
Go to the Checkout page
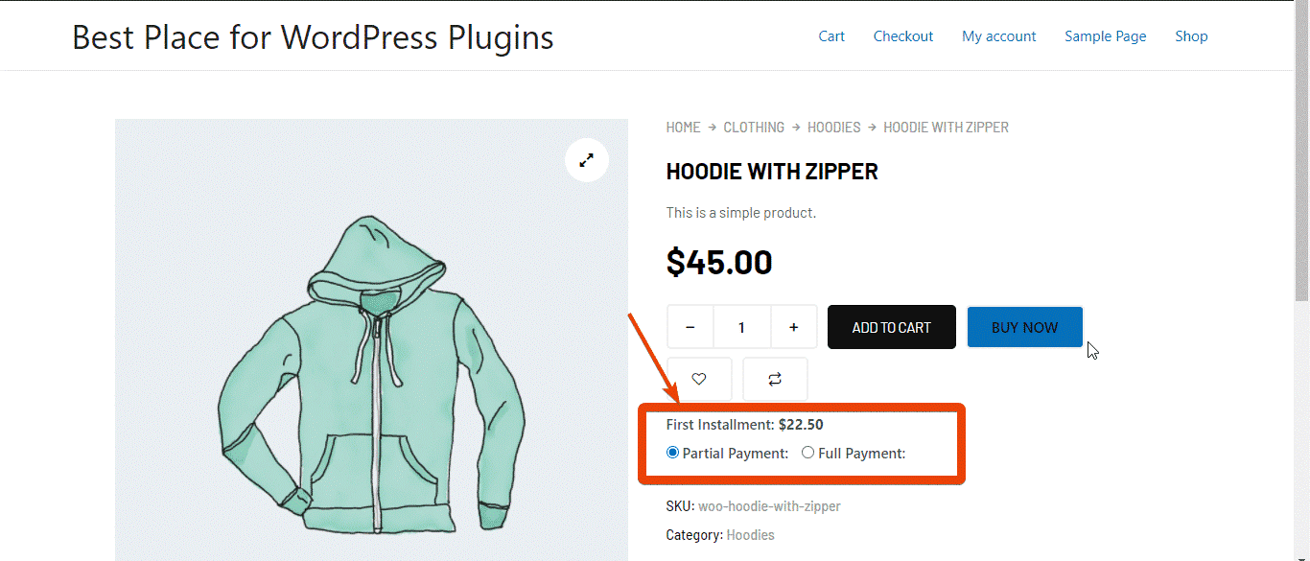(x=902, y=36)
